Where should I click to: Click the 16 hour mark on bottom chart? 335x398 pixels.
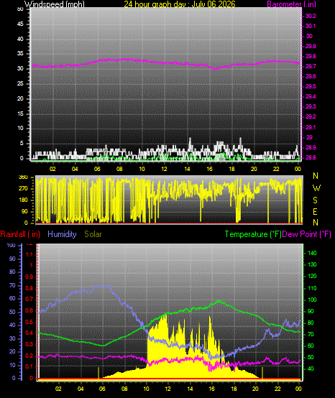tap(212, 389)
